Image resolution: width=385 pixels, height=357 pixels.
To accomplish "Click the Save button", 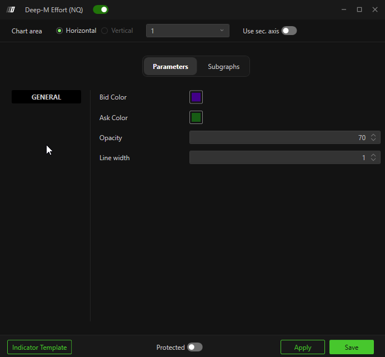I will 351,347.
